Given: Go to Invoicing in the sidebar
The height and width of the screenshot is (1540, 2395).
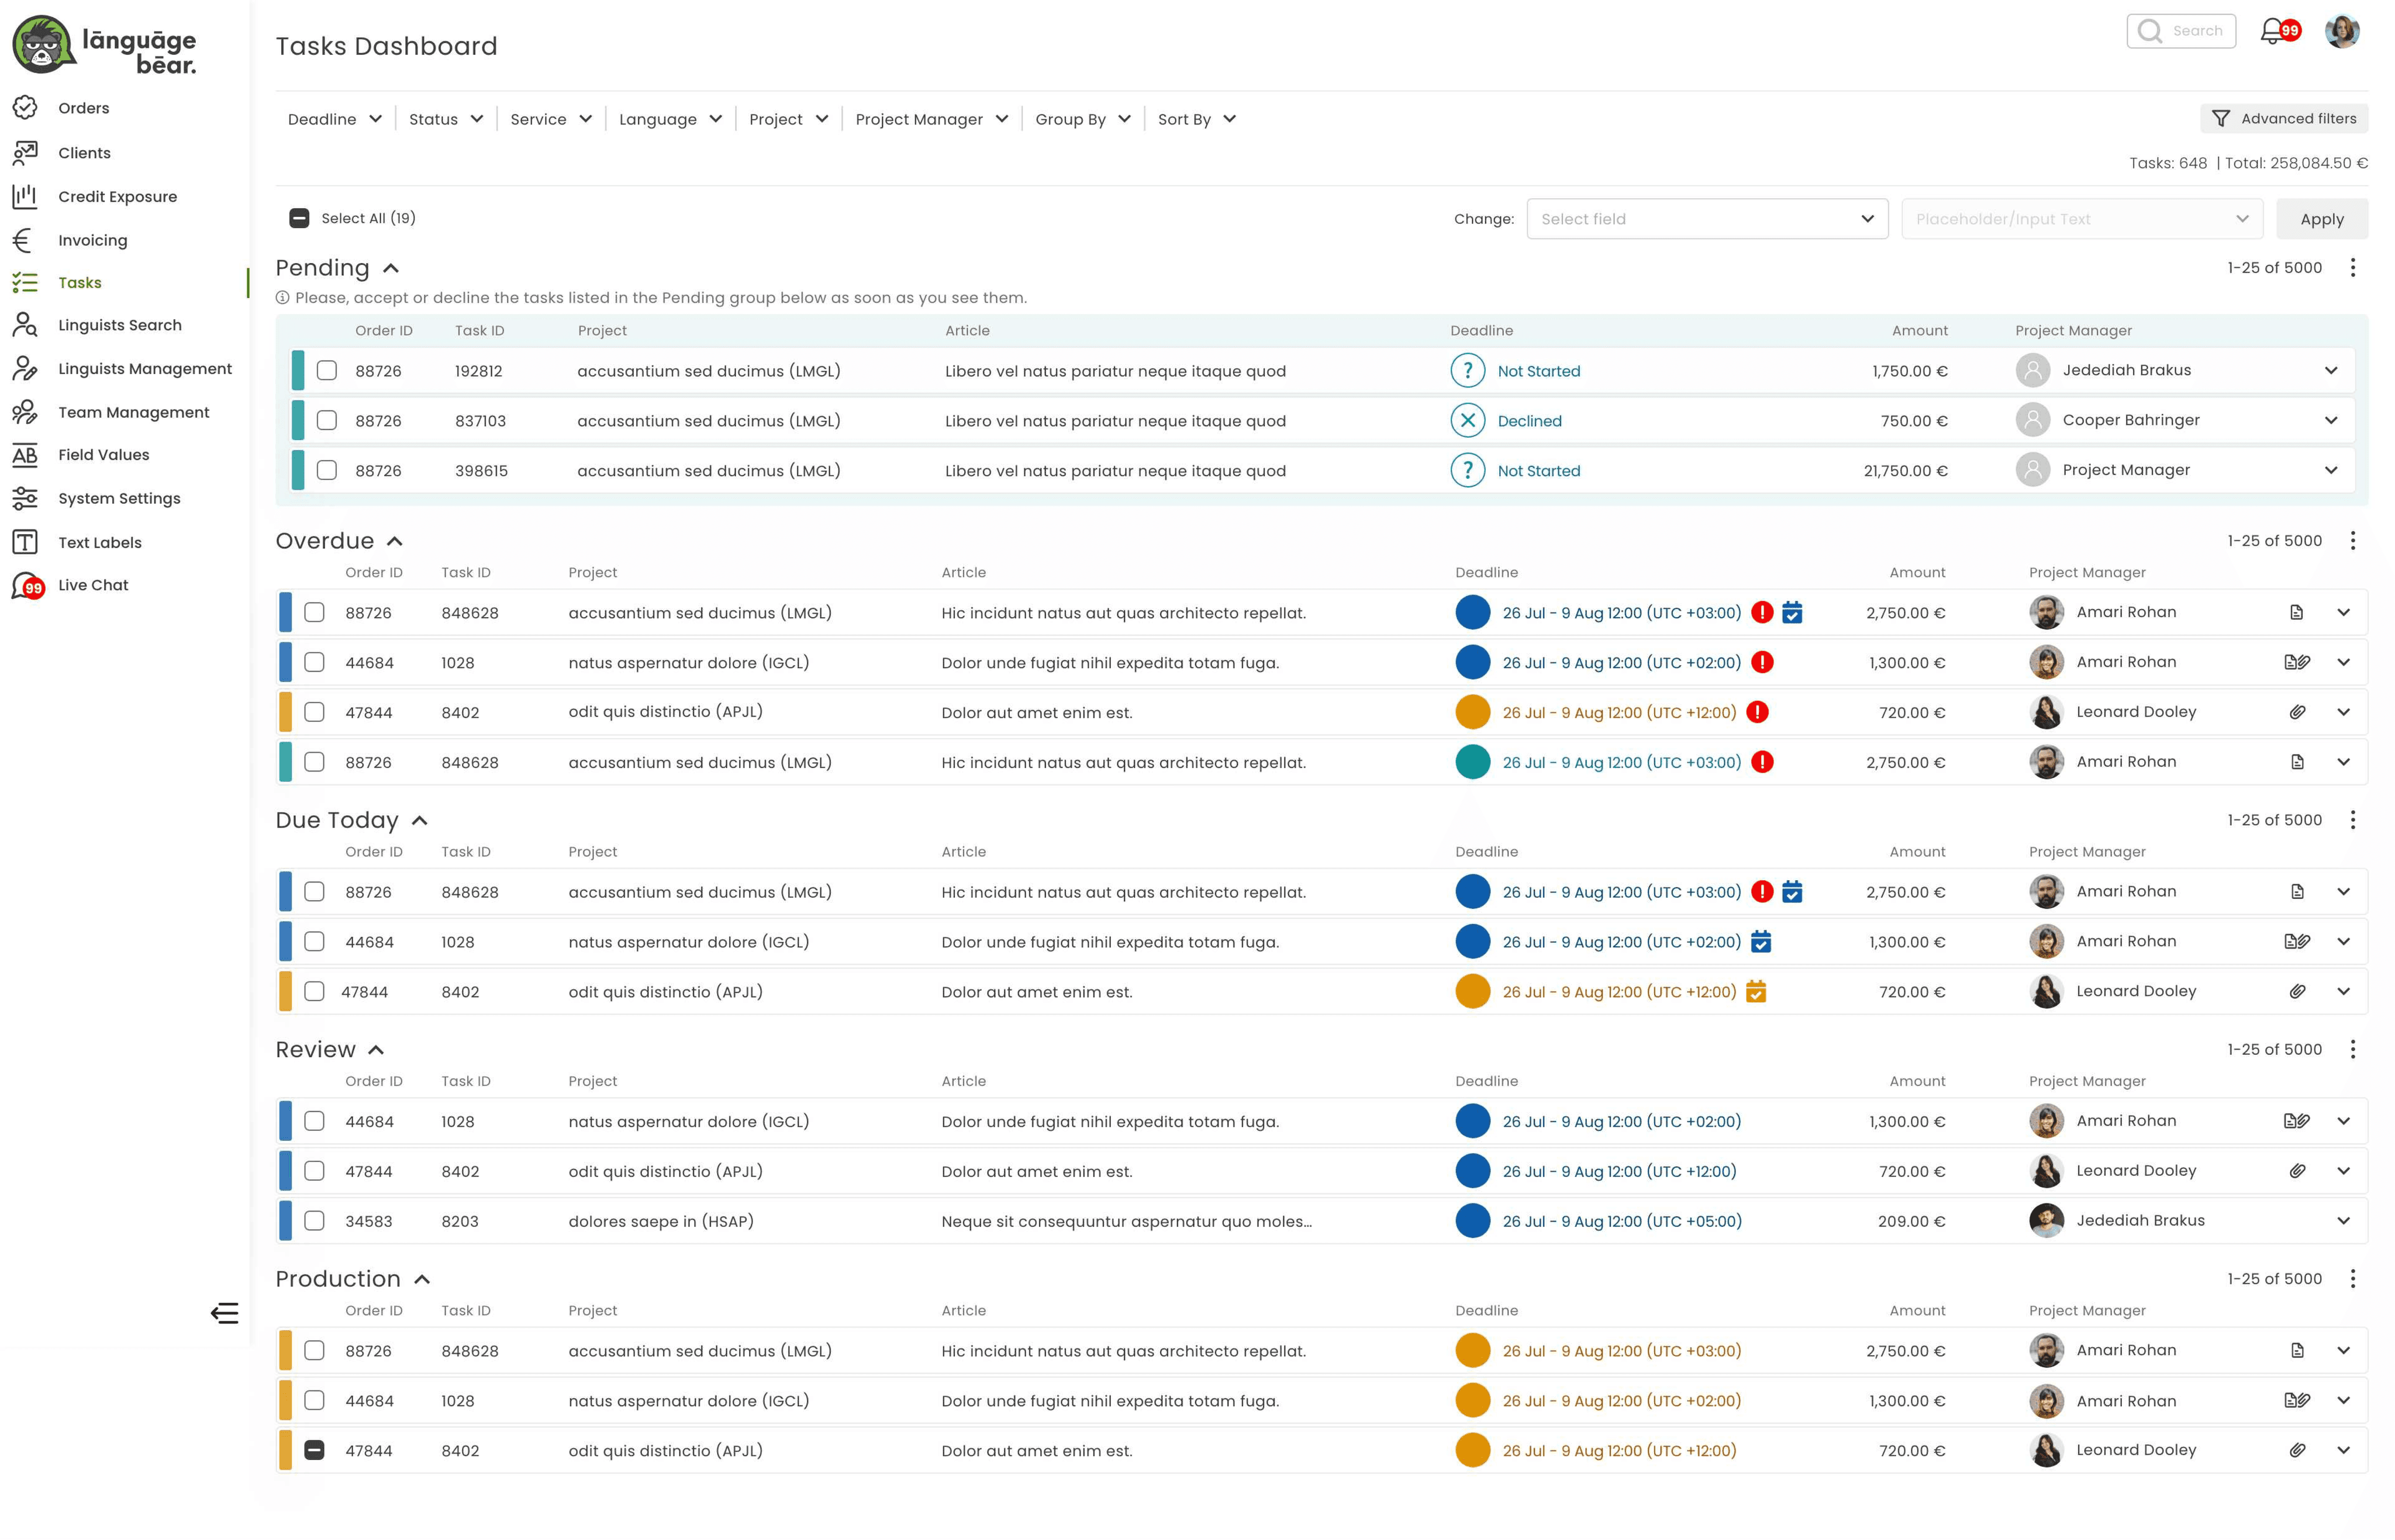Looking at the screenshot, I should coord(92,240).
